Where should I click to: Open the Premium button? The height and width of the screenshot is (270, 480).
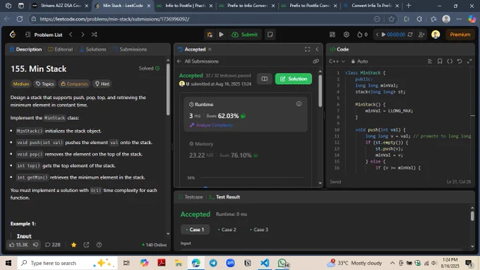tap(460, 35)
